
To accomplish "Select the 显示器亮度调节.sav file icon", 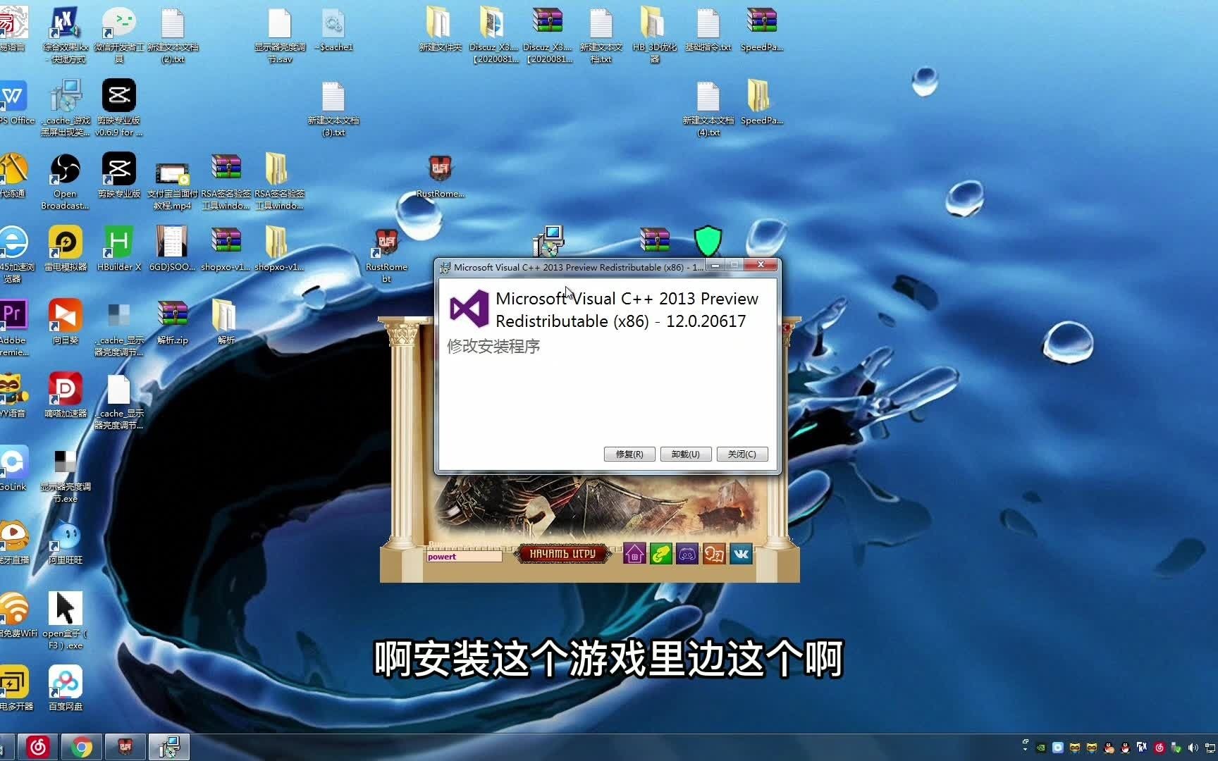I will click(x=280, y=35).
